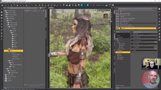Toggle Show Sub Items checkbox
Image resolution: width=161 pixels, height=90 pixels.
tap(116, 85)
